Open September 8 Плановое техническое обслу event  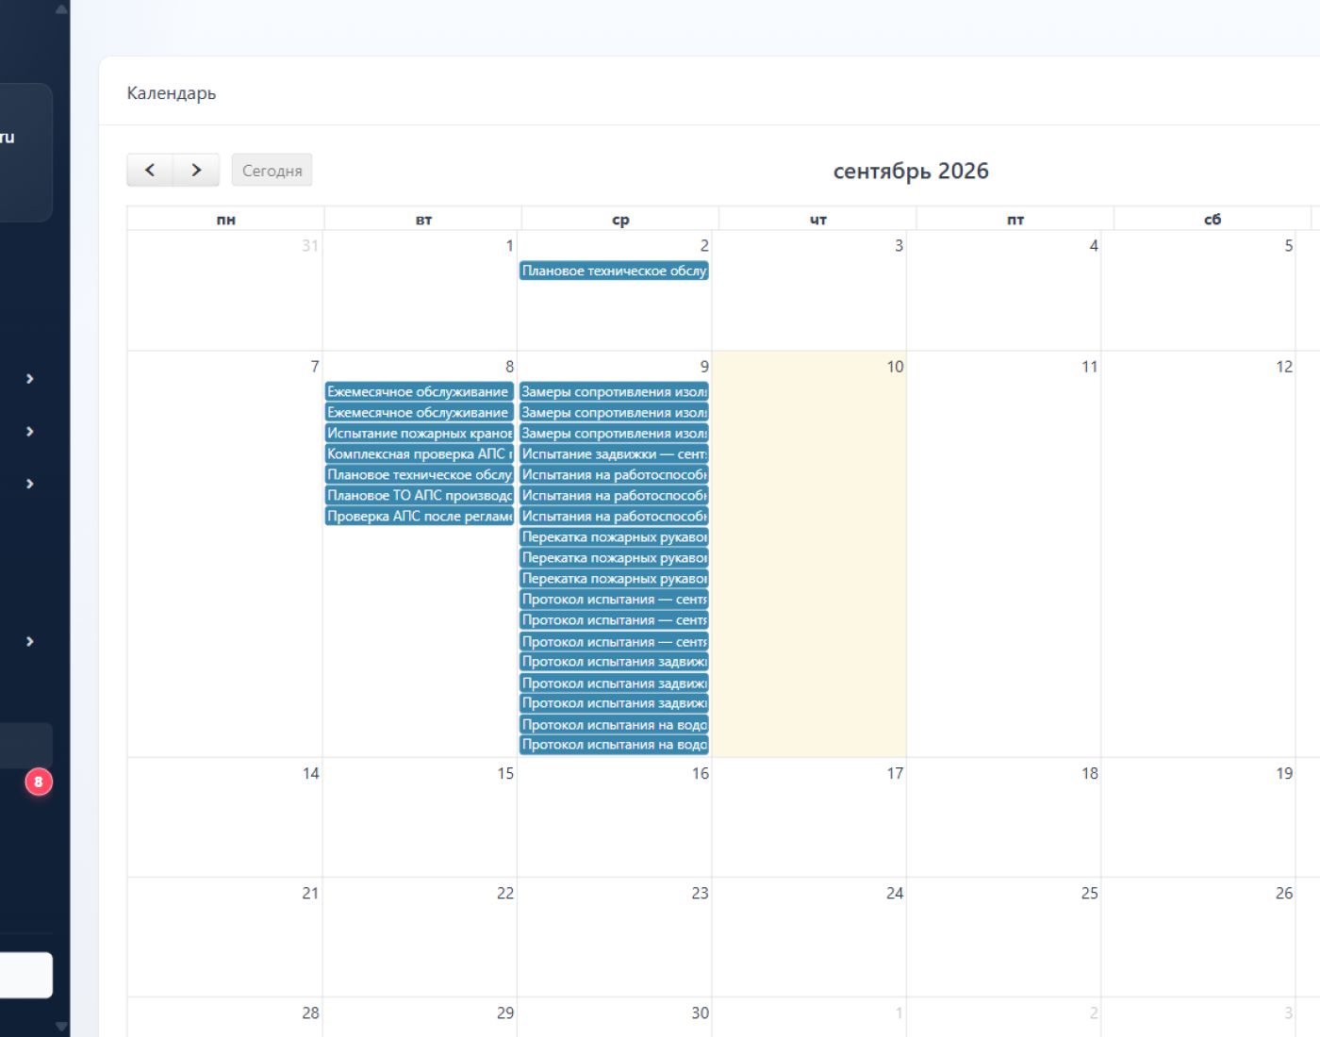coord(420,475)
